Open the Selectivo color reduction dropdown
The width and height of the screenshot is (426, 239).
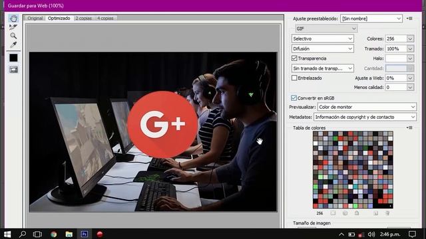coord(322,39)
